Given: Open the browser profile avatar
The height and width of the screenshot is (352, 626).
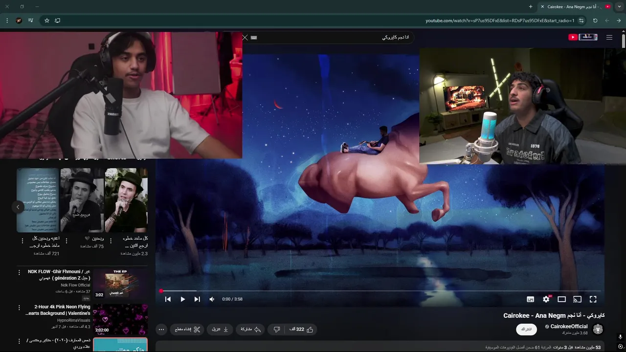Looking at the screenshot, I should pos(19,21).
